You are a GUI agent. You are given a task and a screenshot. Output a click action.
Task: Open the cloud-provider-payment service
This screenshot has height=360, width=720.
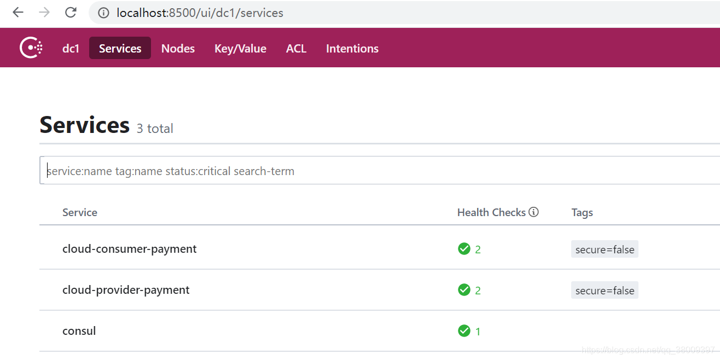[x=126, y=290]
